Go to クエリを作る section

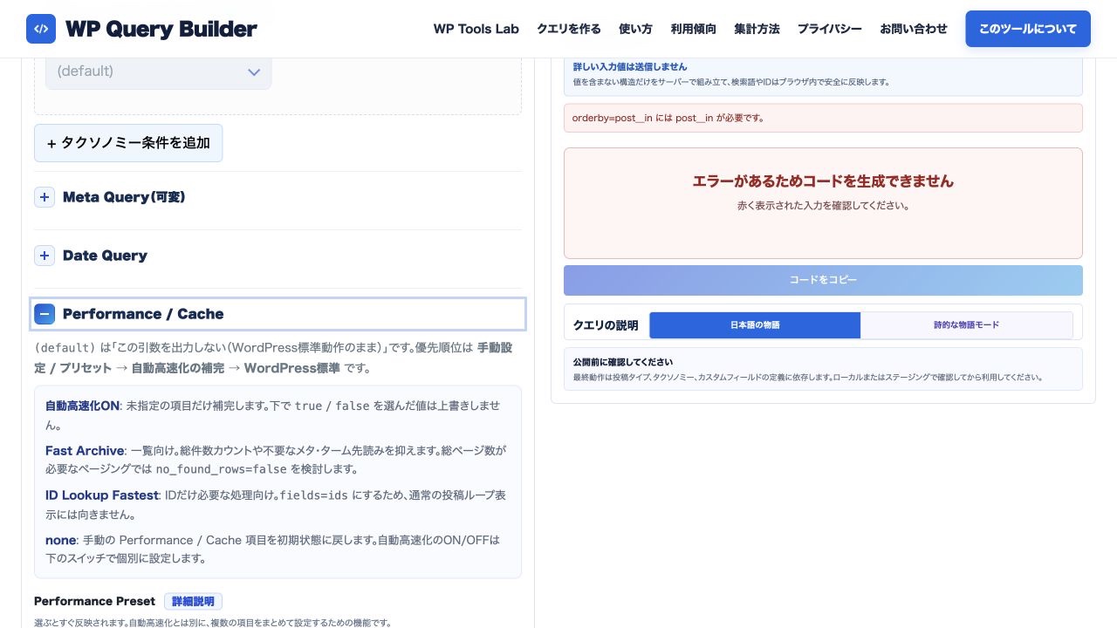[569, 29]
